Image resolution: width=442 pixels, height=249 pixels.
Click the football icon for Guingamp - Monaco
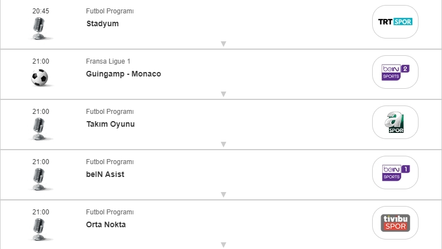coord(40,77)
